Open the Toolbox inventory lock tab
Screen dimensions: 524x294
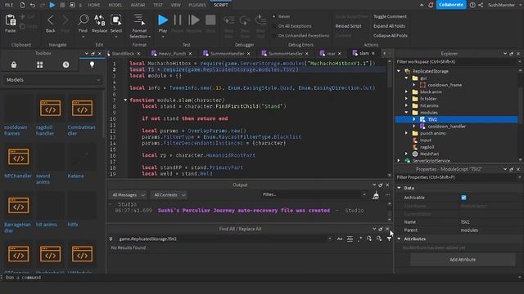(14, 65)
